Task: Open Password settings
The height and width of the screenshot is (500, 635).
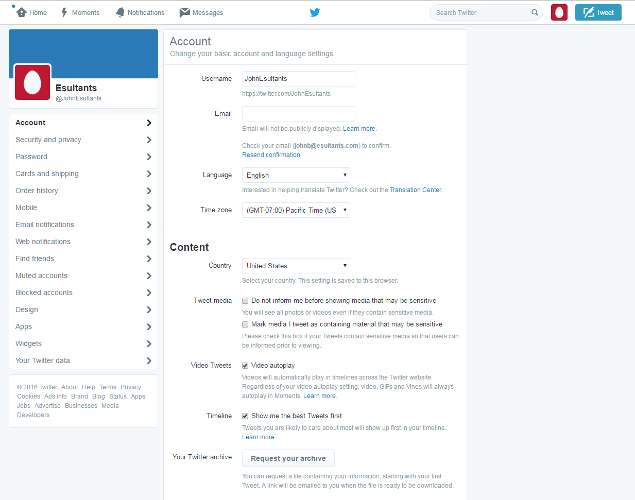Action: (83, 157)
